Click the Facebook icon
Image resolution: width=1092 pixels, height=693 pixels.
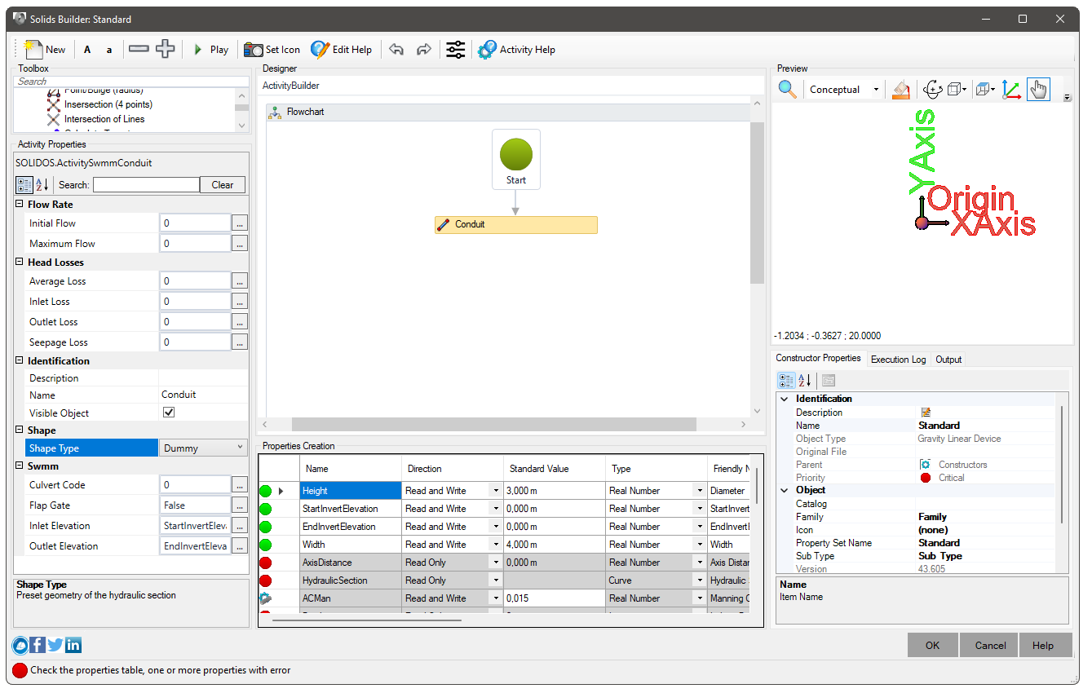coord(38,645)
